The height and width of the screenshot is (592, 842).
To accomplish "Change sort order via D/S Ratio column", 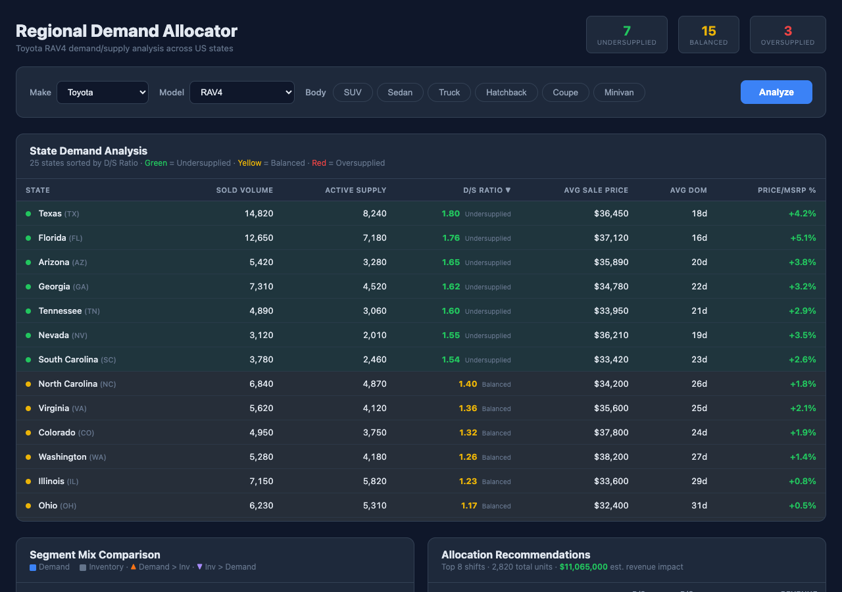I will pyautogui.click(x=487, y=190).
